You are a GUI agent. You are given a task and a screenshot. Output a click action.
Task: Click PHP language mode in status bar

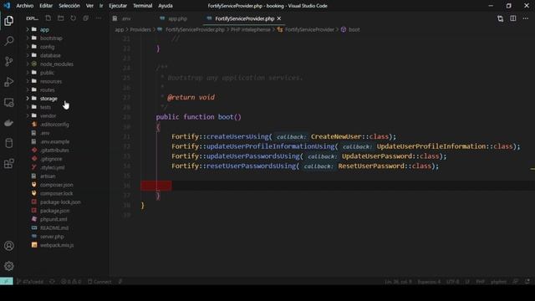[480, 282]
